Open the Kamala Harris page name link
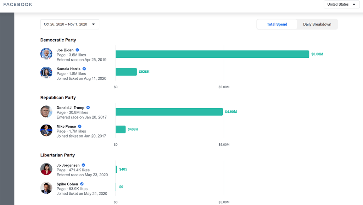Viewport: 363px width, 205px height. 68,69
